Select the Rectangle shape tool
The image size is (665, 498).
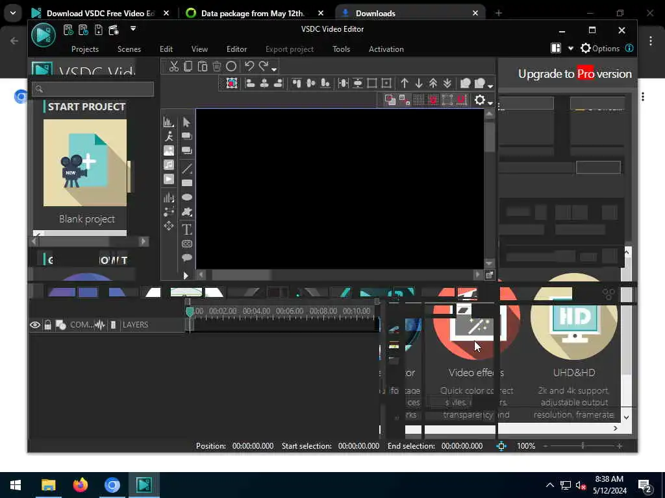coord(186,183)
